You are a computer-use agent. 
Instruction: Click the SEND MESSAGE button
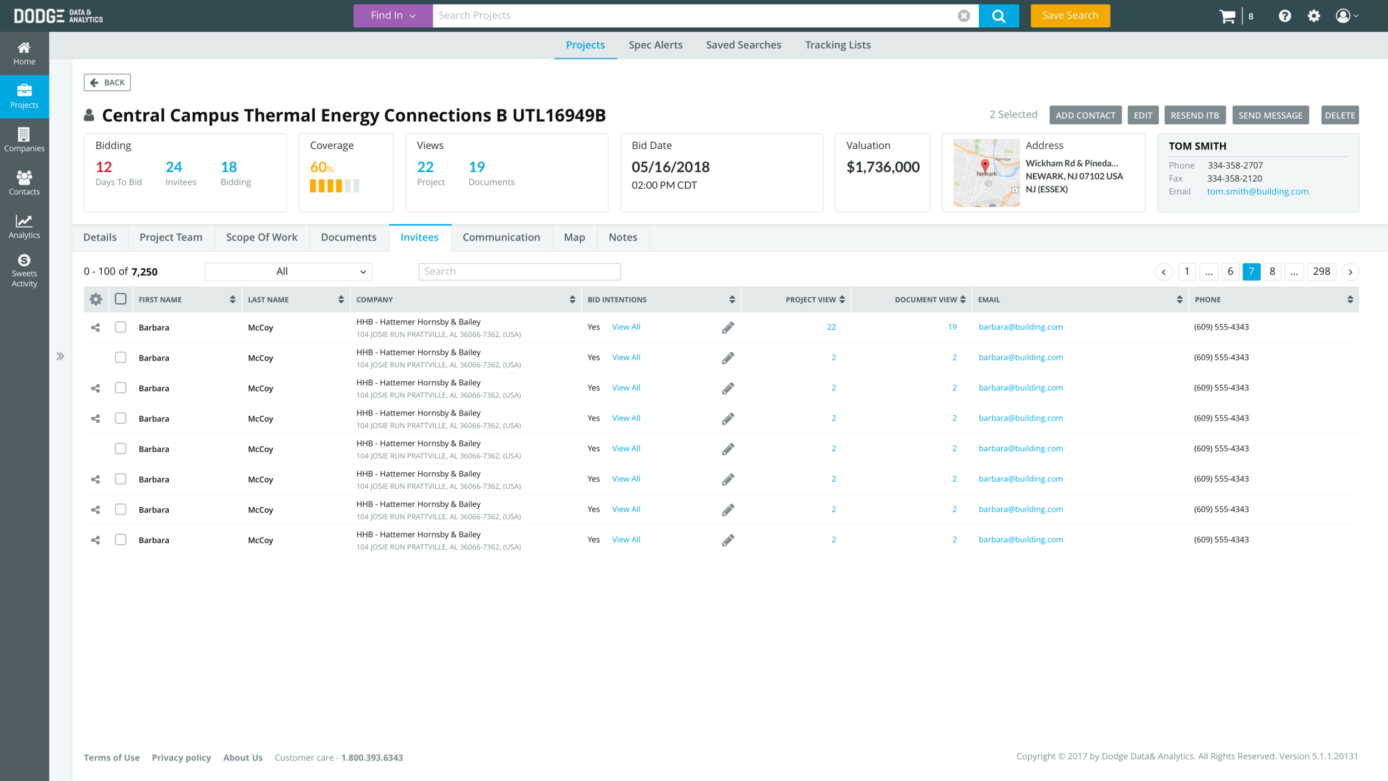click(1270, 116)
